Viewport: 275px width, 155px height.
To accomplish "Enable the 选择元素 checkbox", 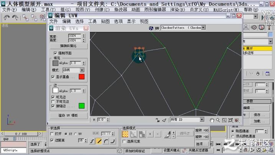I will click(x=124, y=141).
